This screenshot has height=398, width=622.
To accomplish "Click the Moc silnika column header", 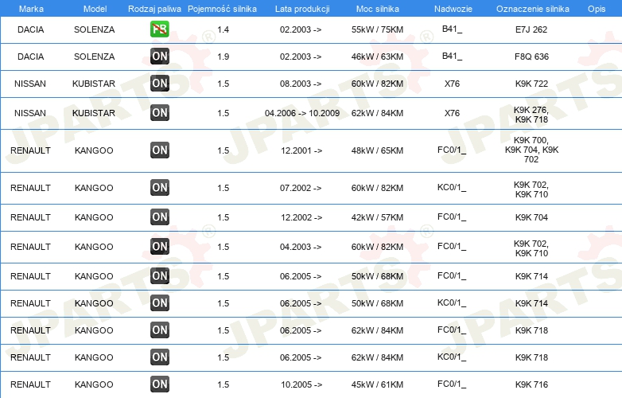I will [378, 9].
